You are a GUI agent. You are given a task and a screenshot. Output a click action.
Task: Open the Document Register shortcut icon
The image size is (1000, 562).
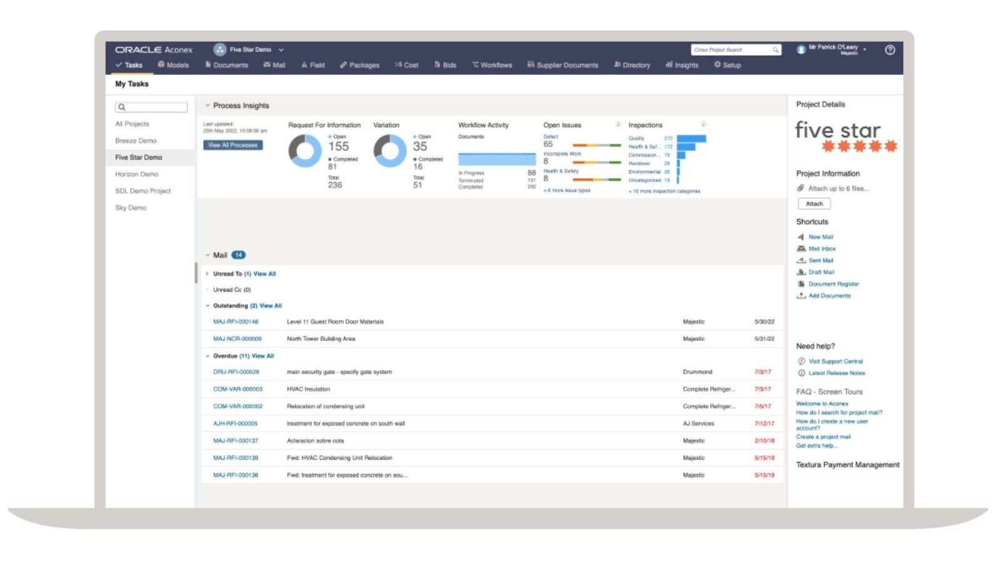point(802,283)
